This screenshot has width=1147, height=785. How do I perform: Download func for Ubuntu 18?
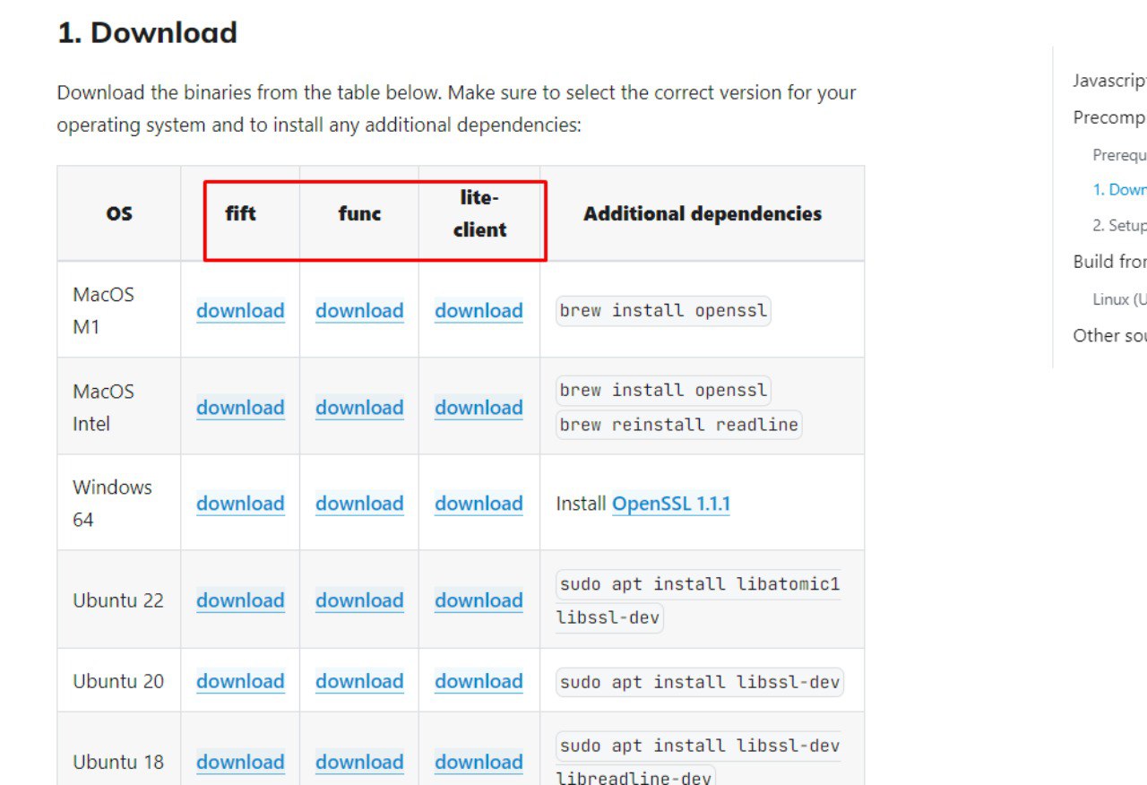tap(359, 762)
